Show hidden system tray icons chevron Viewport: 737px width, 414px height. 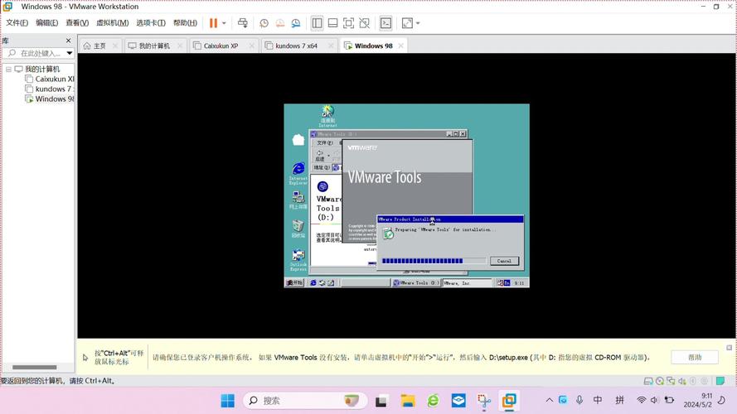[x=549, y=401]
